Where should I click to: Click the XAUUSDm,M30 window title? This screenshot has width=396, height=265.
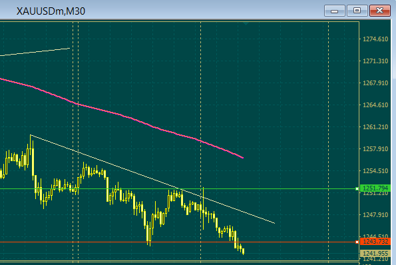[x=51, y=11]
